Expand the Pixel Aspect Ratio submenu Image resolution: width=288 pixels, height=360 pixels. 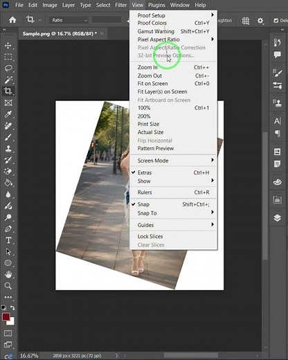[173, 39]
